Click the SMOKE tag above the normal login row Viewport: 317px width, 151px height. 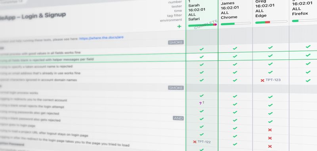coord(176,88)
